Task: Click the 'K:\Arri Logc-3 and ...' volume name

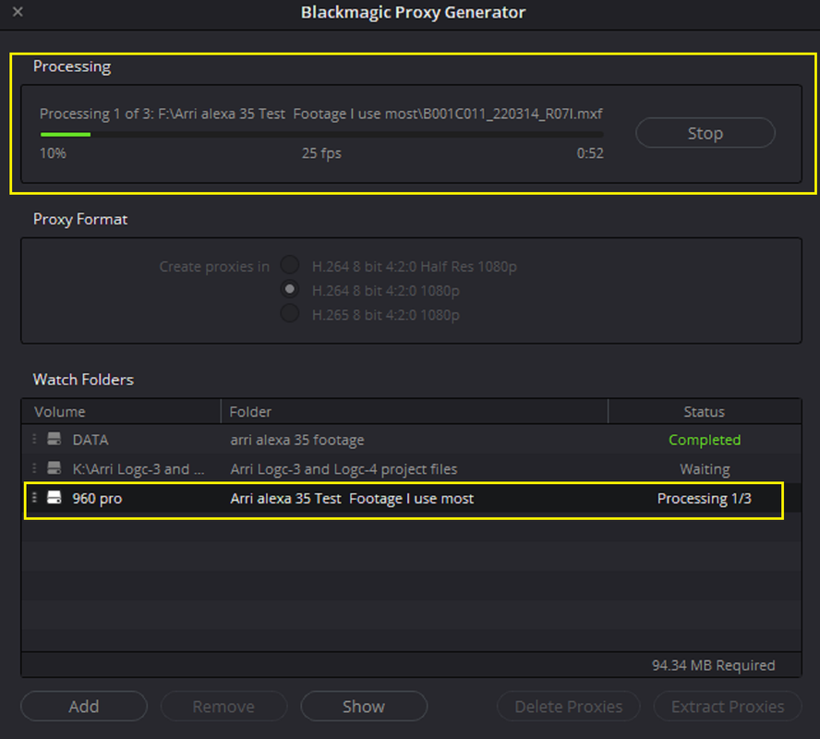Action: pyautogui.click(x=139, y=469)
